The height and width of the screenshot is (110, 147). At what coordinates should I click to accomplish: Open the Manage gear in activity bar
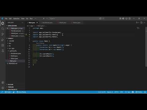(3, 88)
